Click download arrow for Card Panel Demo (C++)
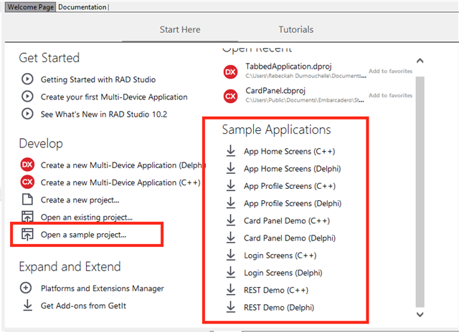This screenshot has width=459, height=332. pyautogui.click(x=231, y=220)
